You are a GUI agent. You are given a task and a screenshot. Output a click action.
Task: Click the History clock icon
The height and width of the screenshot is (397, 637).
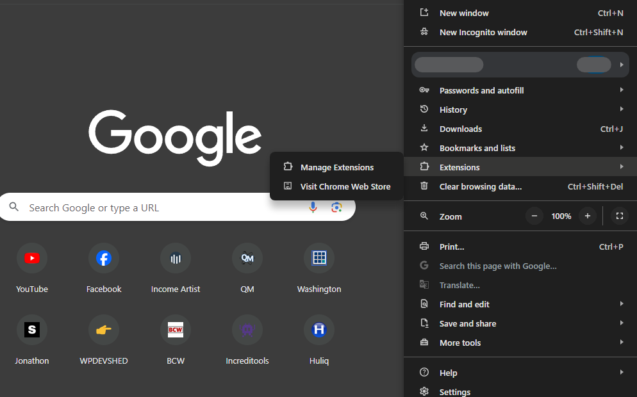click(x=424, y=109)
